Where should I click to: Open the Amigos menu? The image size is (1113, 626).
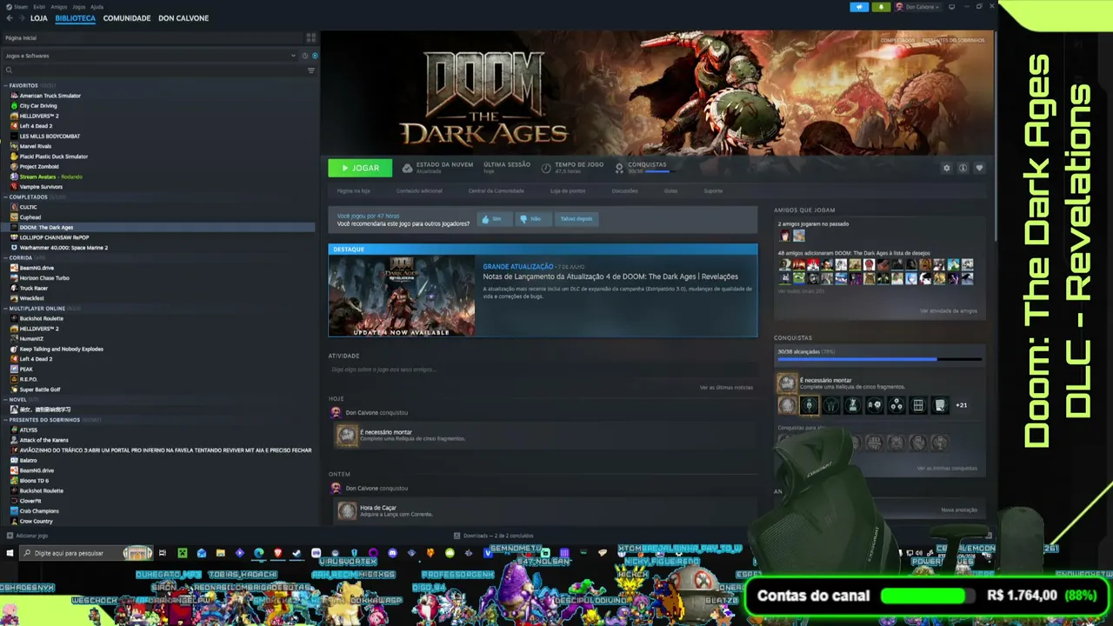click(x=59, y=7)
